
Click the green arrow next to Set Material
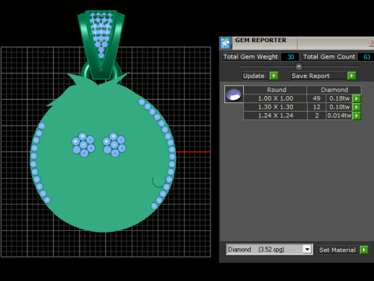364,250
